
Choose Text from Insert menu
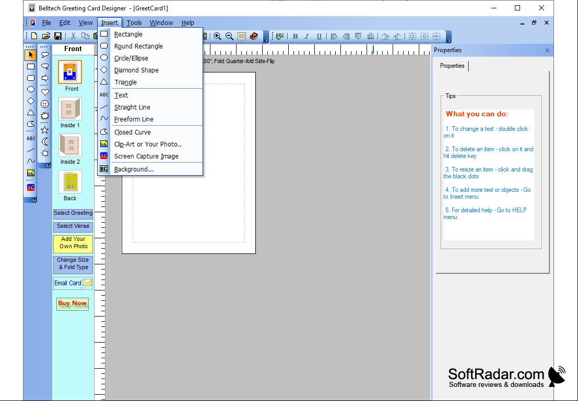coord(150,95)
